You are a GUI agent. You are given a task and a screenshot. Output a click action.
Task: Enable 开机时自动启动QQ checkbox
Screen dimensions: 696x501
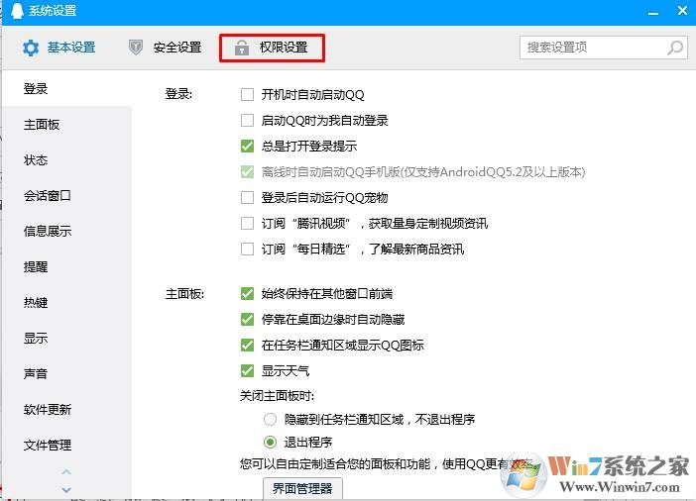coord(247,94)
